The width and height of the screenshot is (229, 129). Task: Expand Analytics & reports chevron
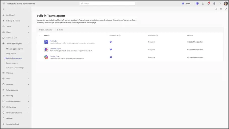(x=29, y=101)
